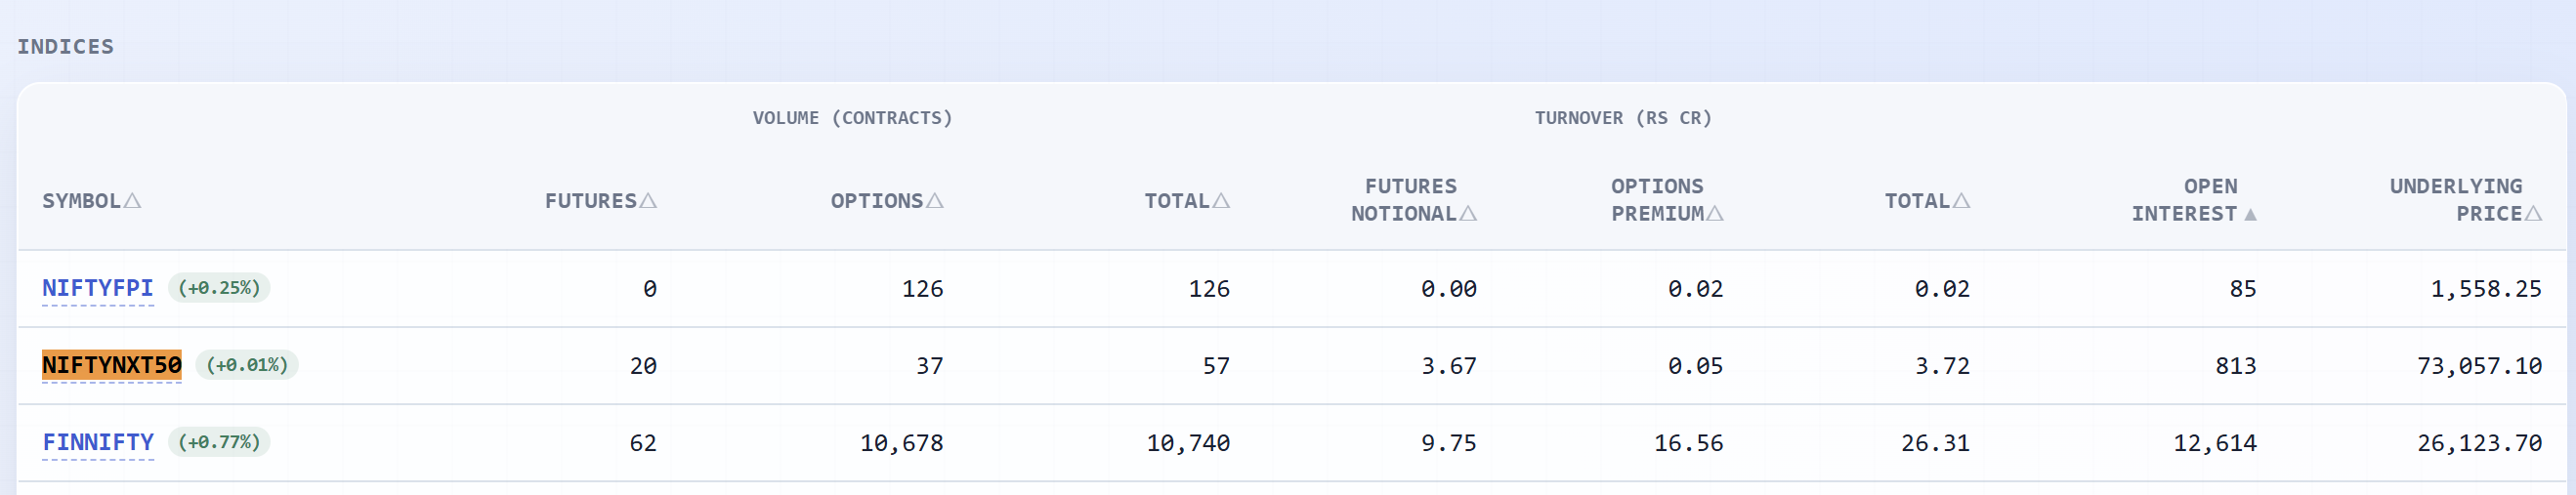Image resolution: width=2576 pixels, height=495 pixels.
Task: Select the Underlying Price column header
Action: [2465, 200]
